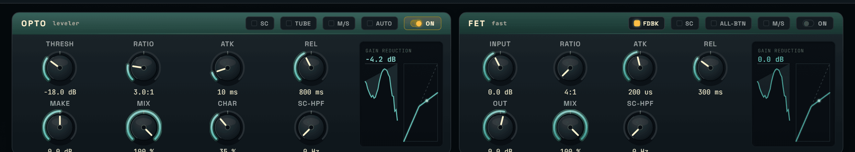Select the OPTO threshold value -18.0 dB
The height and width of the screenshot is (152, 855).
pyautogui.click(x=60, y=92)
